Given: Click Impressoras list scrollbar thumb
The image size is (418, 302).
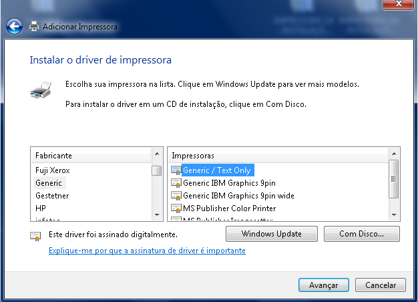Looking at the screenshot, I should (394, 179).
